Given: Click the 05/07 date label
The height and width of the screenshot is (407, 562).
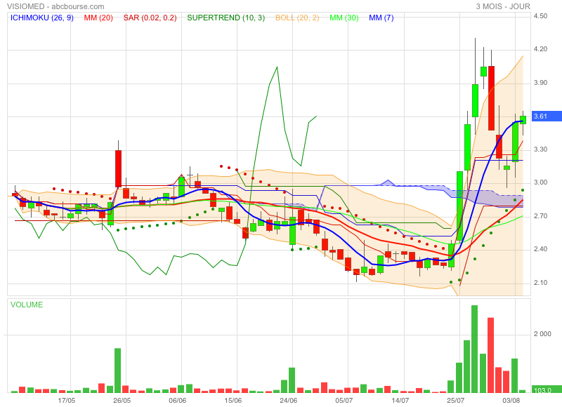Looking at the screenshot, I should (x=344, y=400).
